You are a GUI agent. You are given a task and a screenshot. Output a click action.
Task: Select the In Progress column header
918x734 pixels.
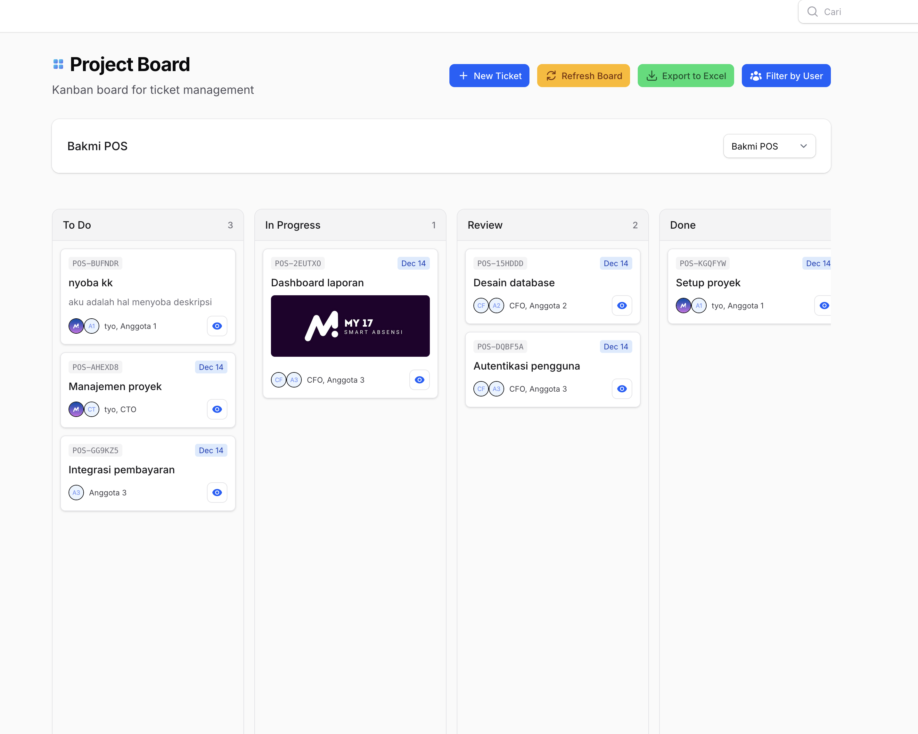coord(292,225)
